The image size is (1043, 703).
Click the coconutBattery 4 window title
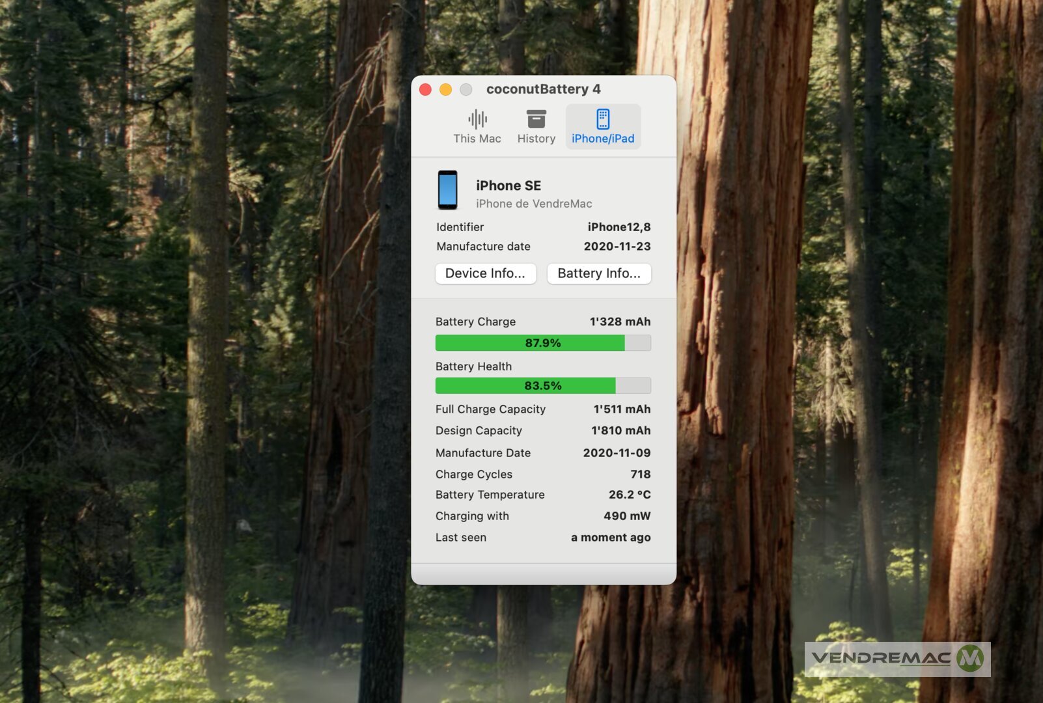tap(543, 89)
